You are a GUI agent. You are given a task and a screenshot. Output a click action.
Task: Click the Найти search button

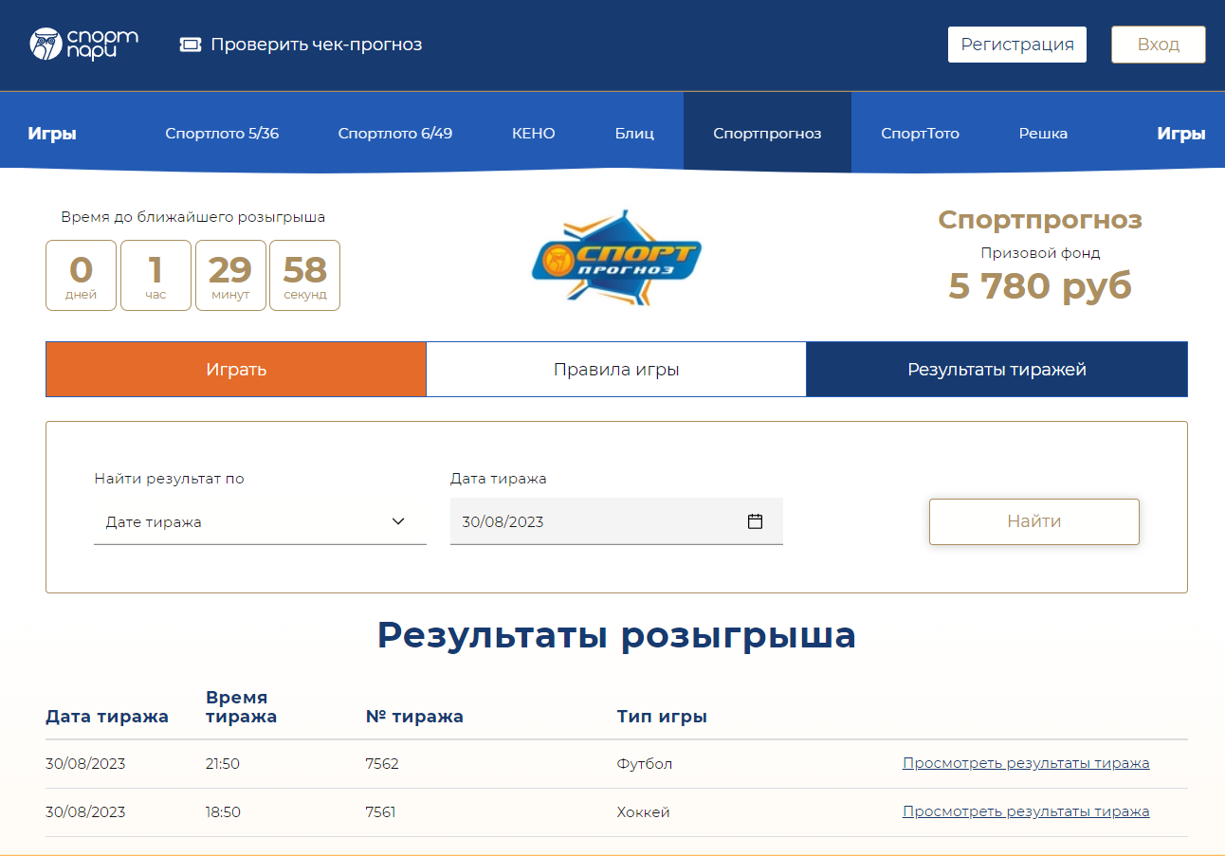point(1034,521)
